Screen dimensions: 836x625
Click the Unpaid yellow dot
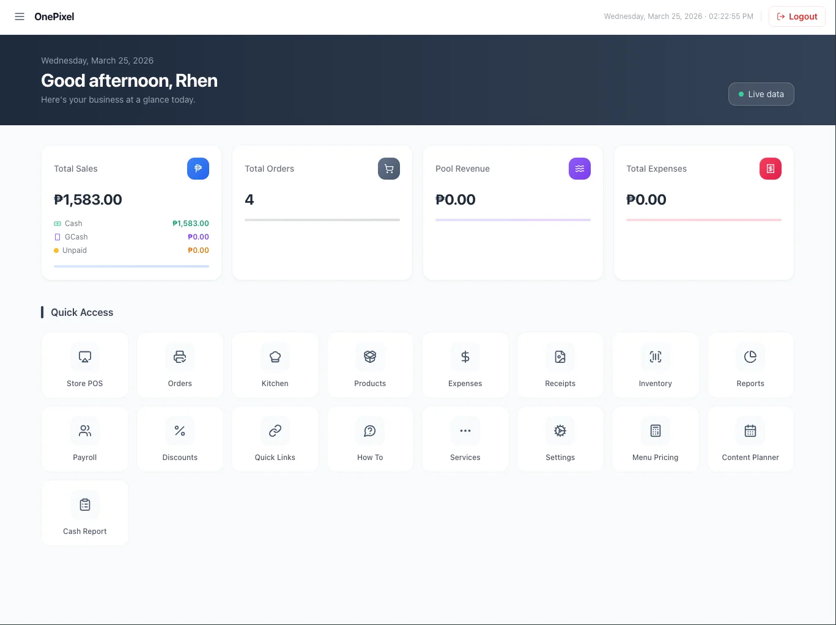56,250
